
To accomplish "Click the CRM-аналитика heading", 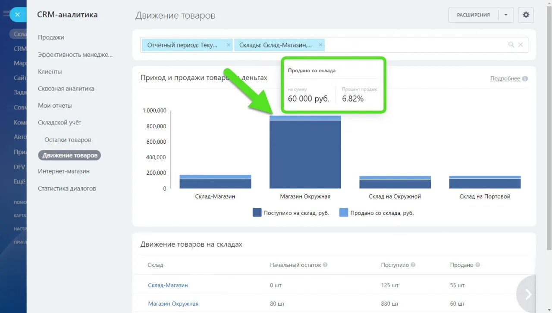I will tap(67, 15).
